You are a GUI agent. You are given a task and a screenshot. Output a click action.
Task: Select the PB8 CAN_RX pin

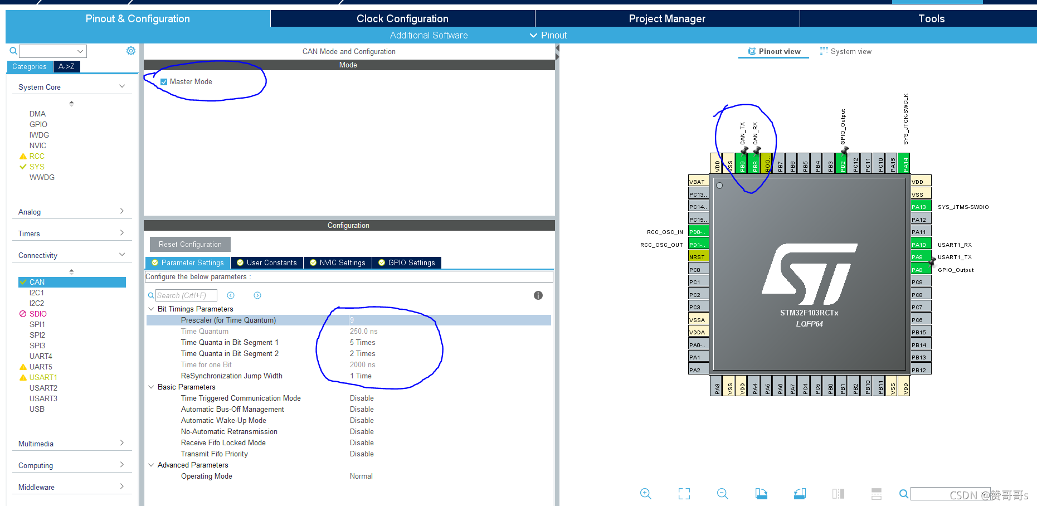(754, 164)
